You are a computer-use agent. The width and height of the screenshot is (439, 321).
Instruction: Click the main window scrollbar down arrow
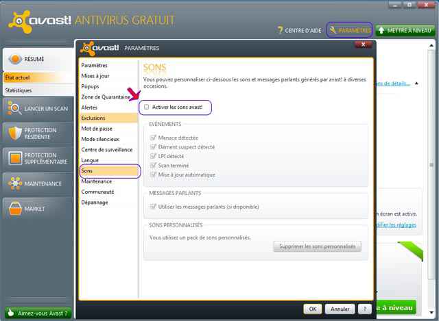tap(431, 312)
